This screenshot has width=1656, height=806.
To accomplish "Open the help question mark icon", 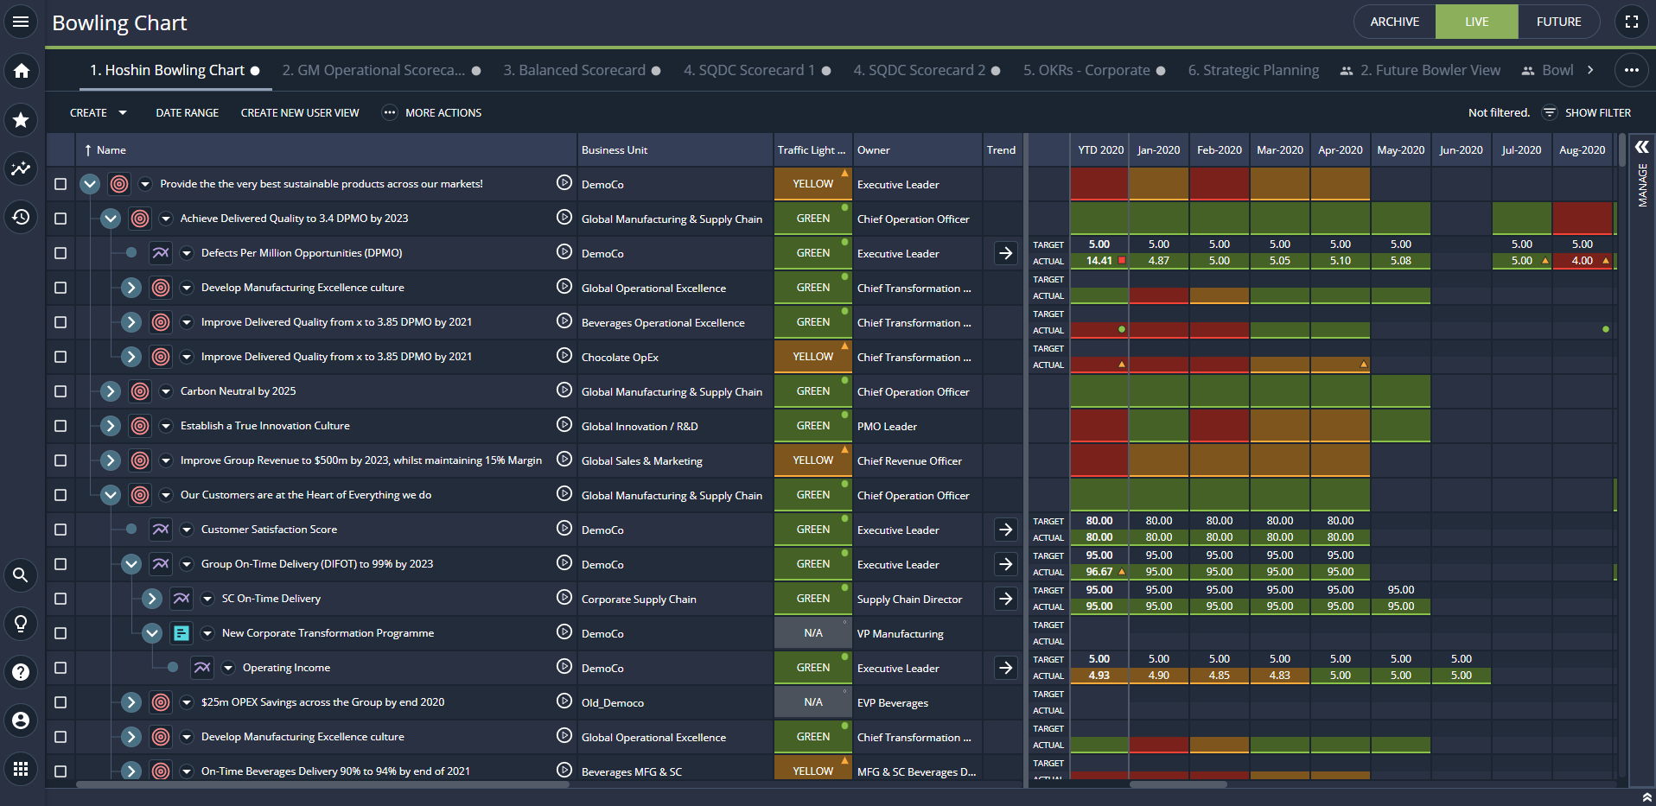I will (21, 671).
